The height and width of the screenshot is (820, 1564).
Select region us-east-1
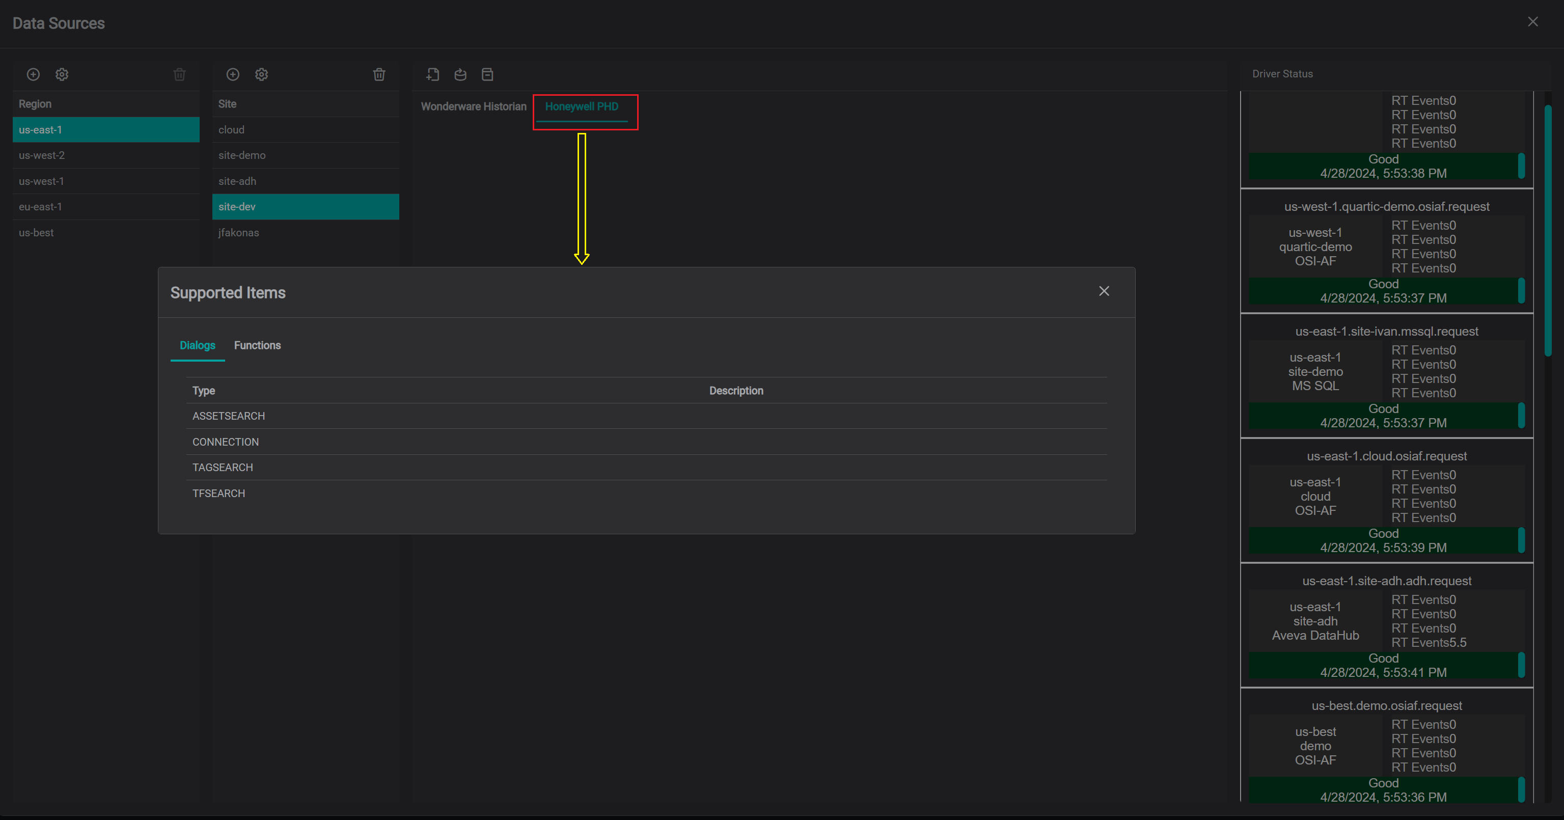point(106,129)
